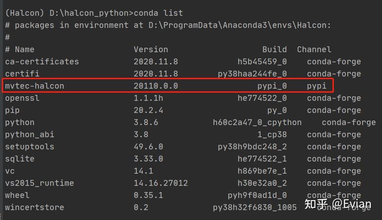The width and height of the screenshot is (382, 220).
Task: Click the vs2015_runtime package name
Action: coord(40,183)
